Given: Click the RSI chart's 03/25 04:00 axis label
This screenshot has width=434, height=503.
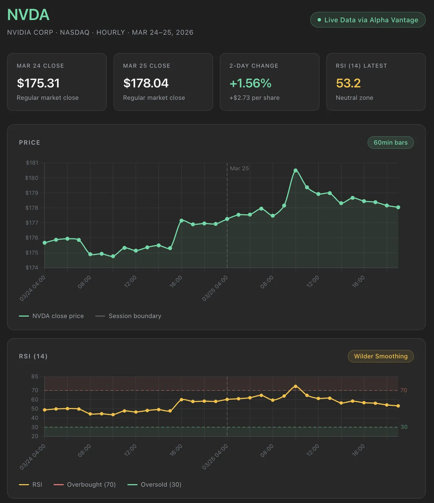Looking at the screenshot, I should (x=215, y=457).
